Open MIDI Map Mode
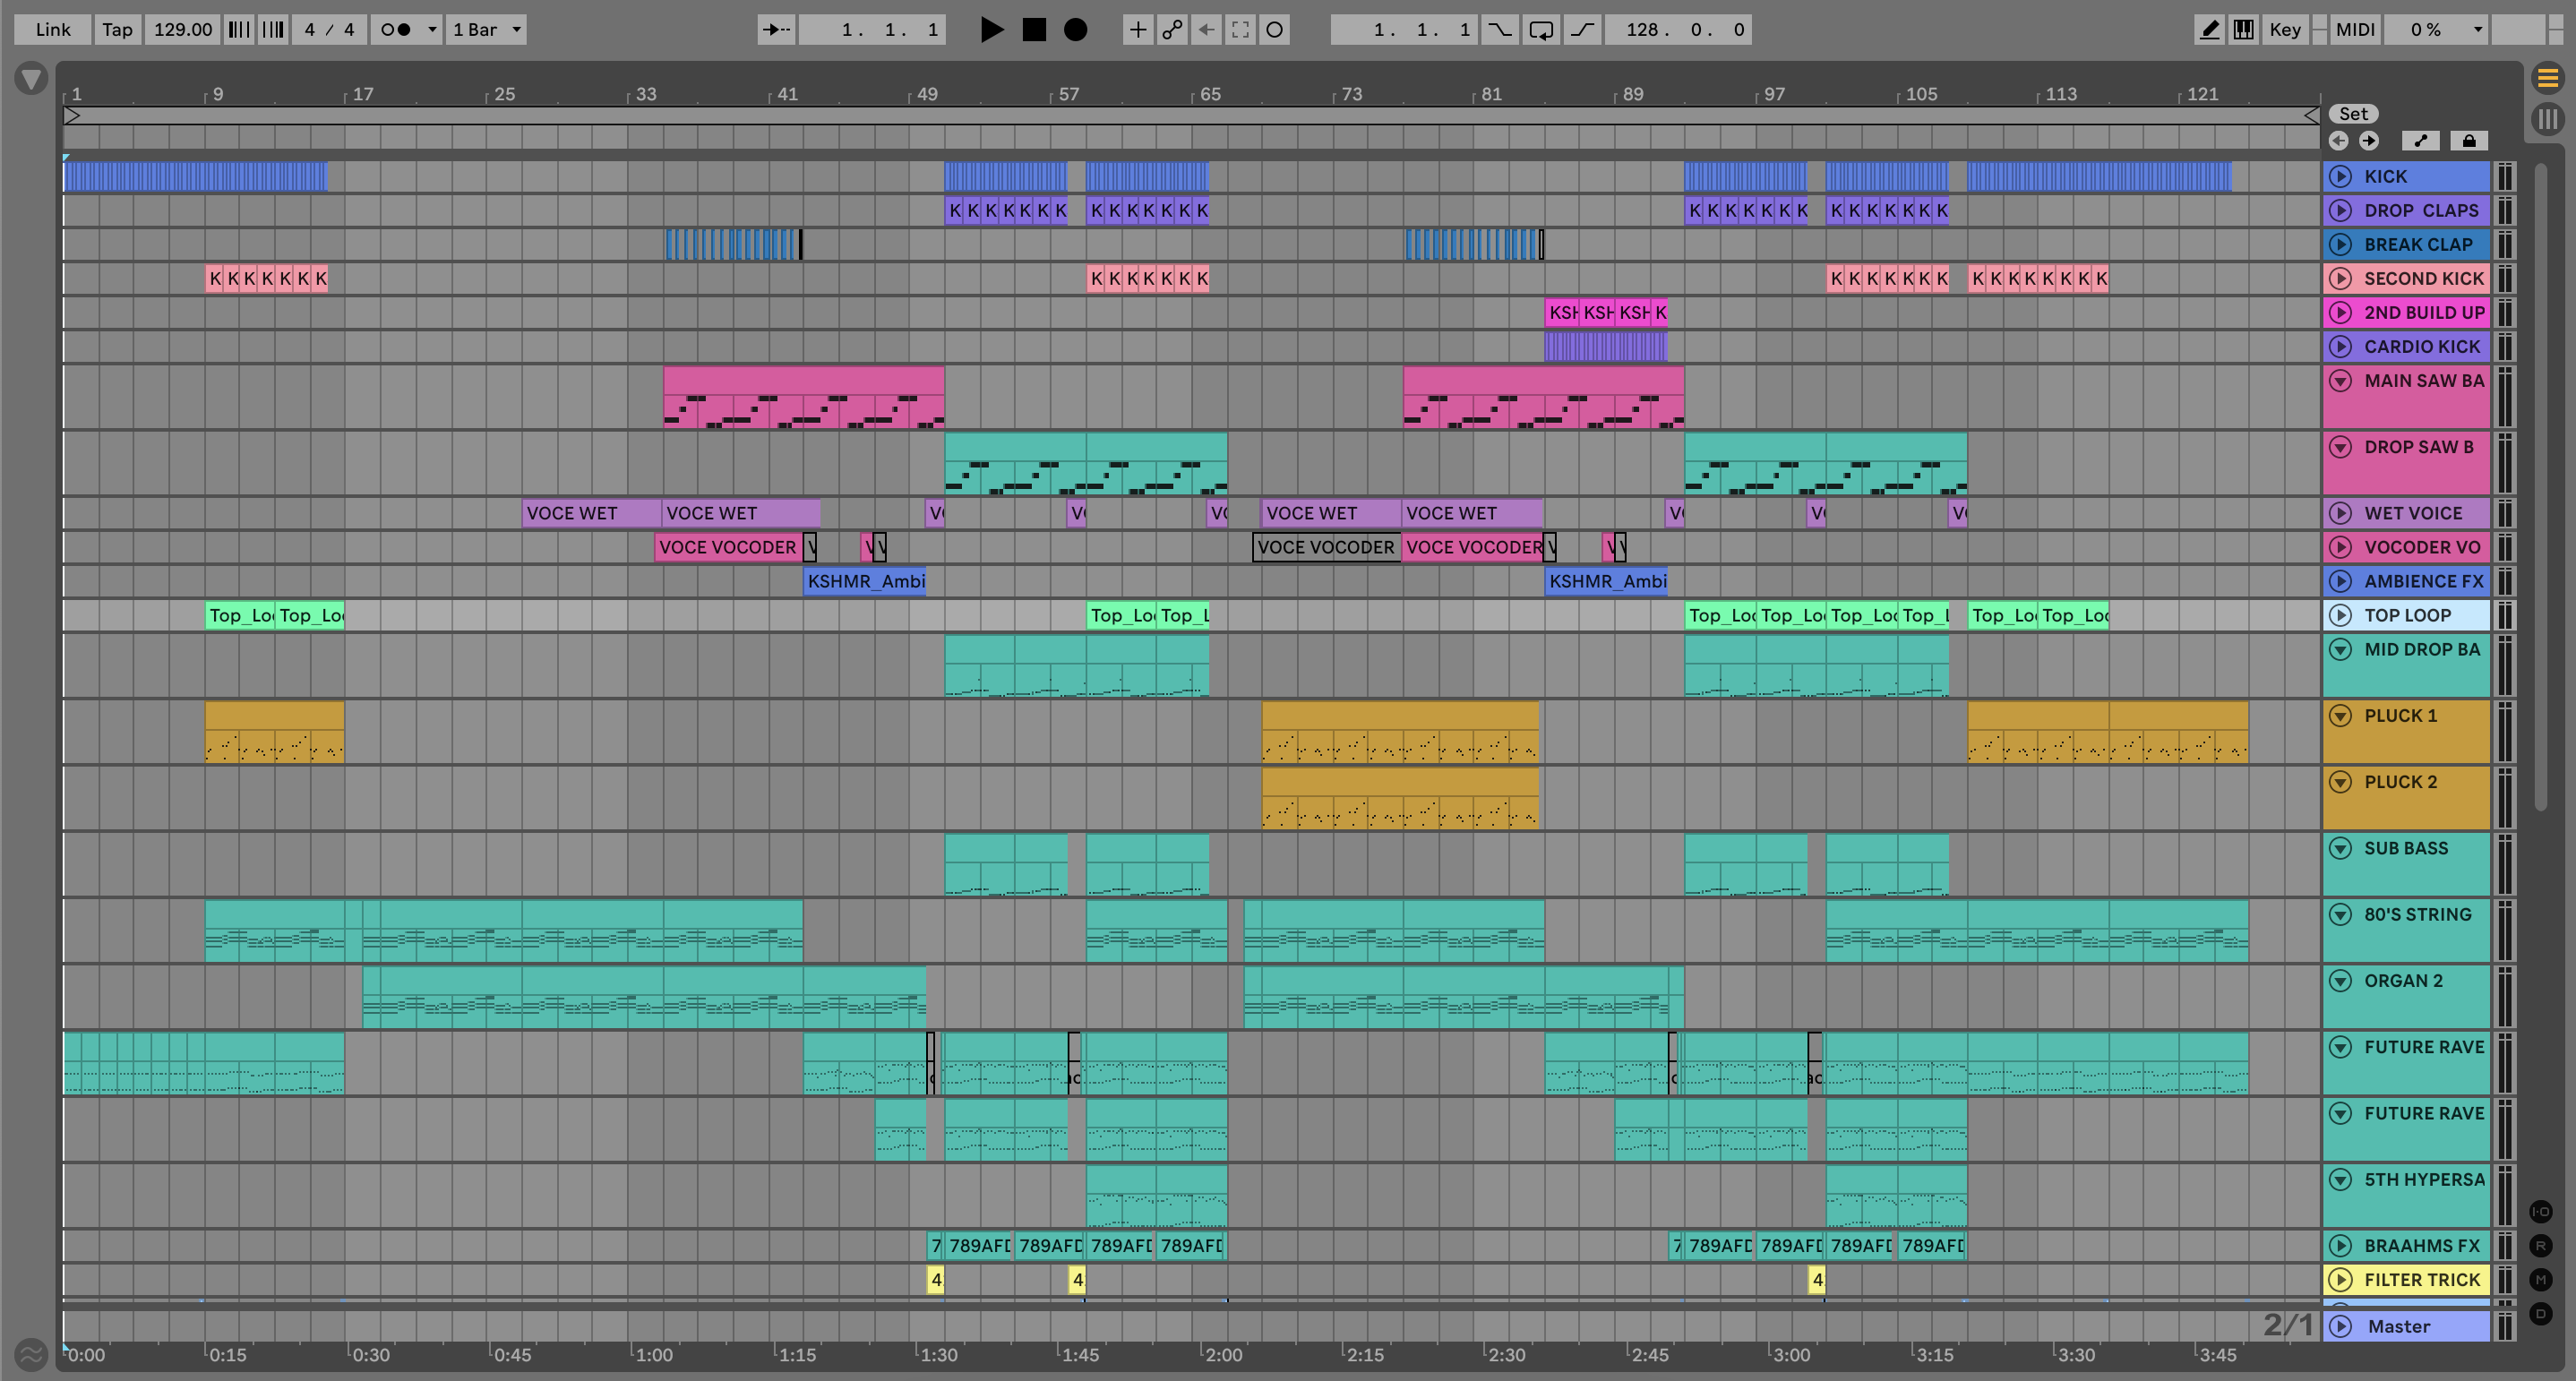Image resolution: width=2576 pixels, height=1381 pixels. click(2354, 29)
